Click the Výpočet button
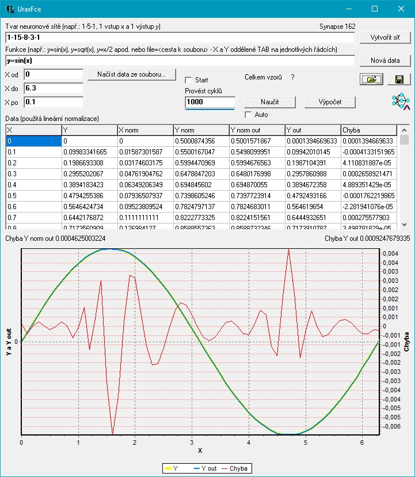 [x=330, y=102]
